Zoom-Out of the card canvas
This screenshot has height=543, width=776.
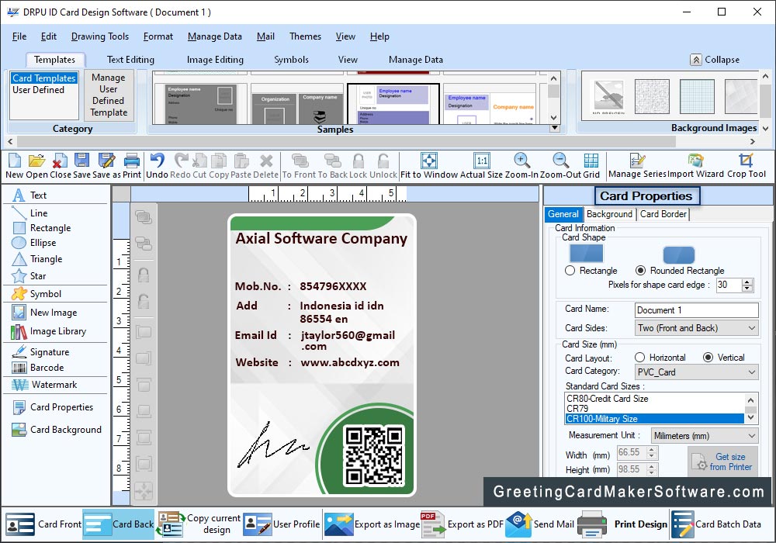point(561,166)
